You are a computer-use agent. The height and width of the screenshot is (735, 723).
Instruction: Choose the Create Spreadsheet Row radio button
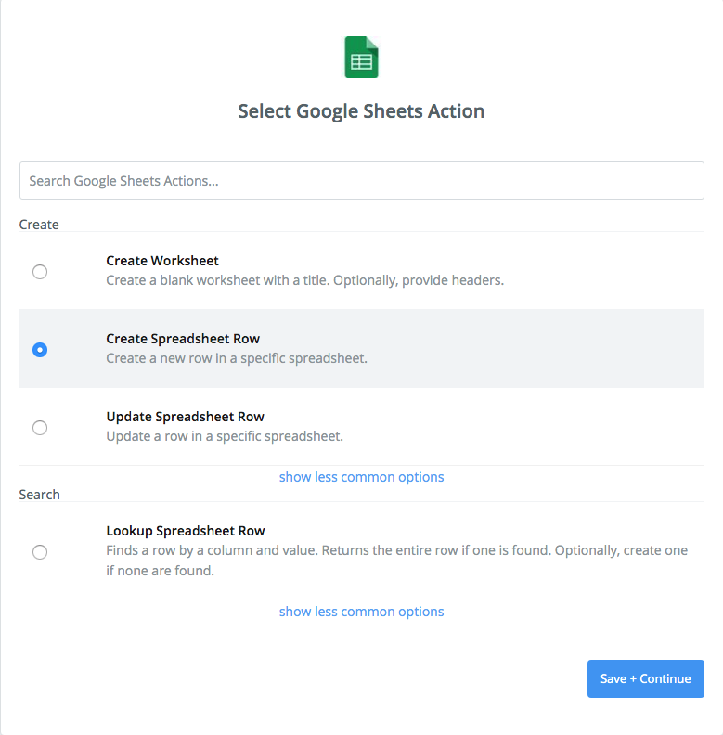pyautogui.click(x=40, y=350)
